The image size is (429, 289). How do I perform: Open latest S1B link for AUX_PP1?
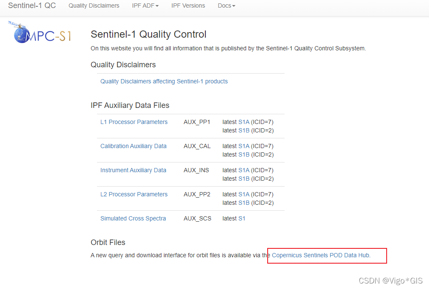[244, 130]
